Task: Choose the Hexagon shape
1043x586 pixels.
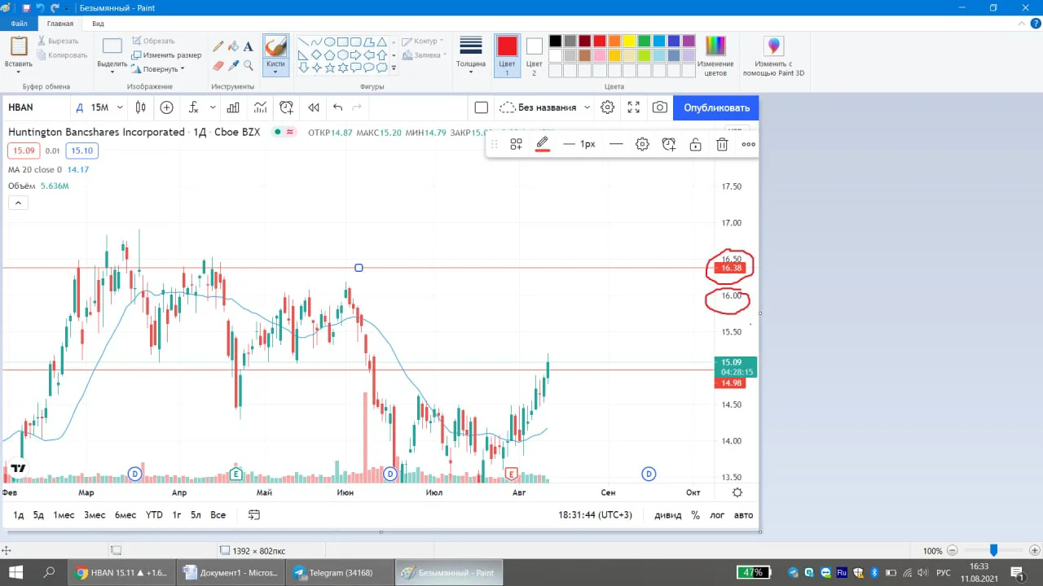Action: coord(343,55)
